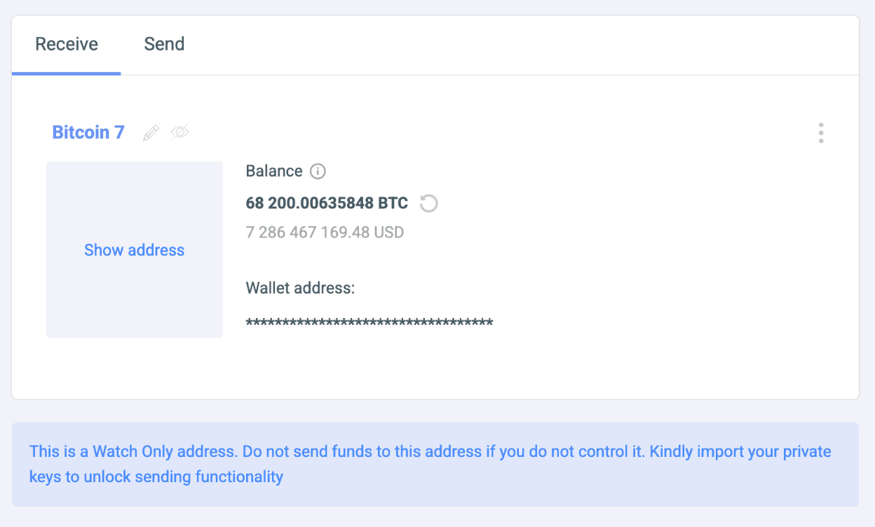Screen dimensions: 875x527
Task: Click the Show address link
Action: 134,250
